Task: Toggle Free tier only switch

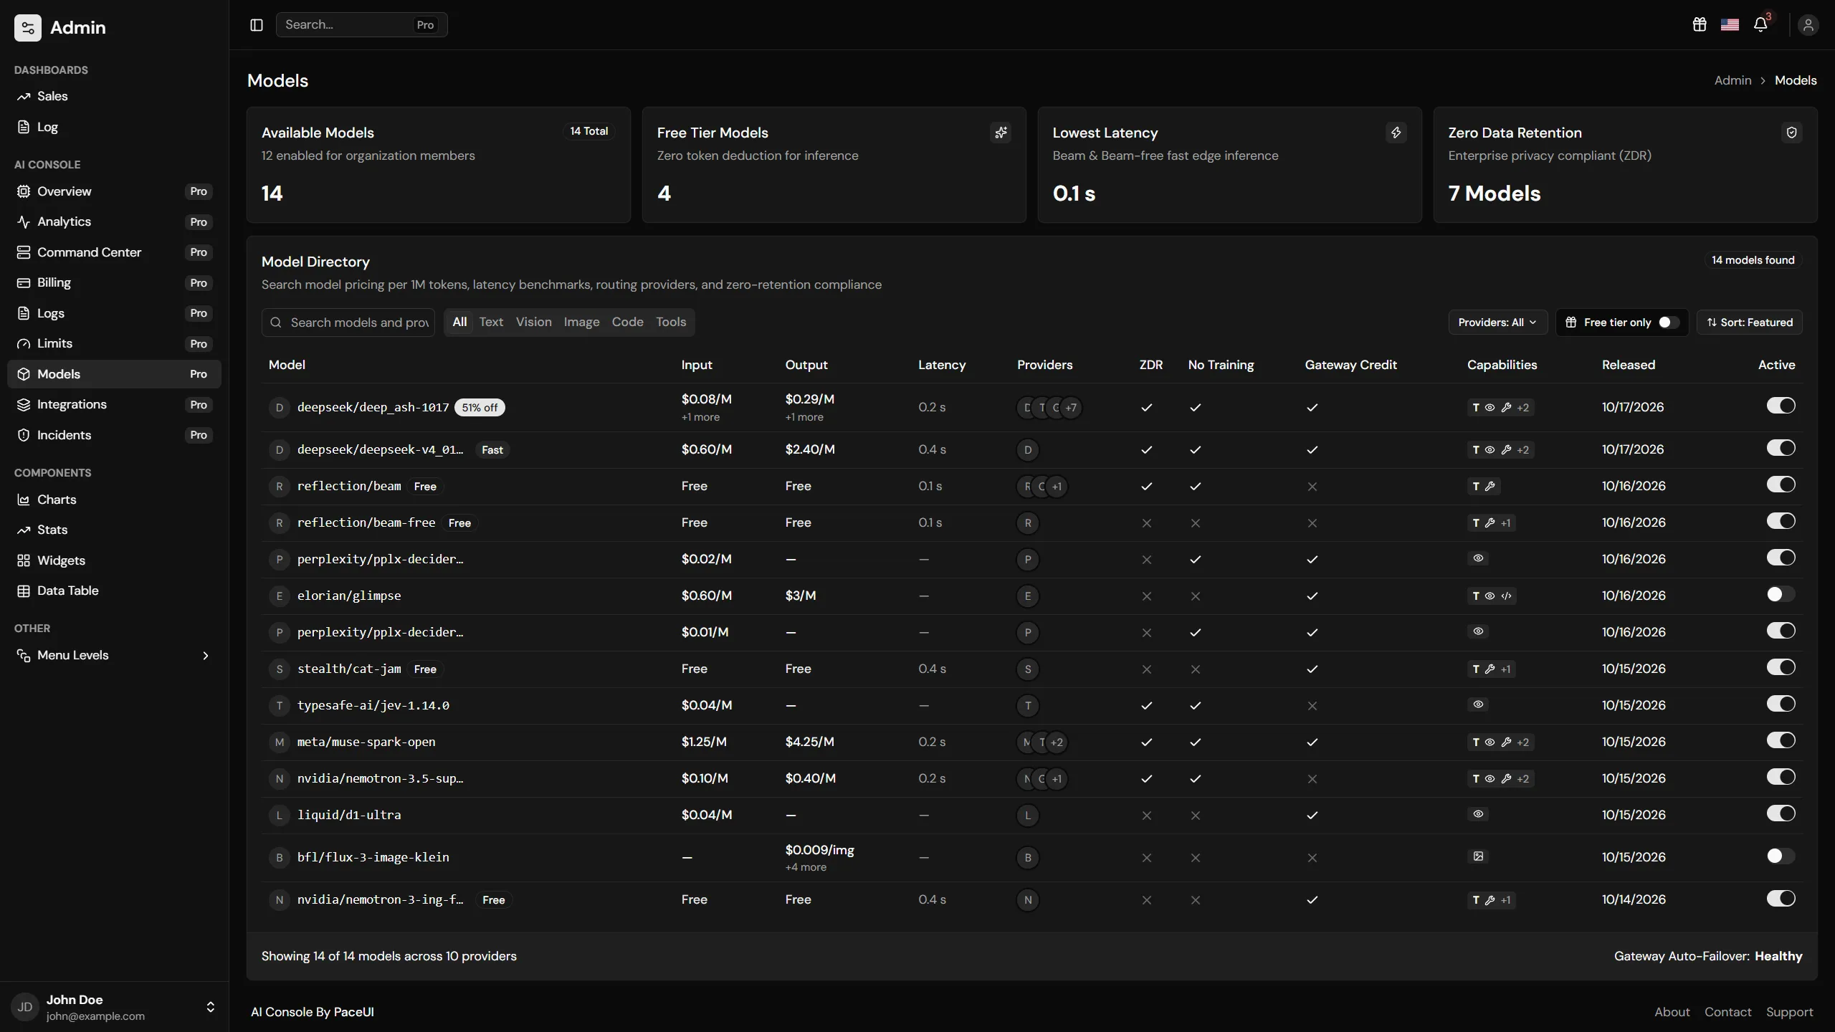Action: [1669, 322]
